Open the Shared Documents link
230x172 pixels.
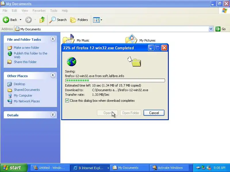(27, 90)
